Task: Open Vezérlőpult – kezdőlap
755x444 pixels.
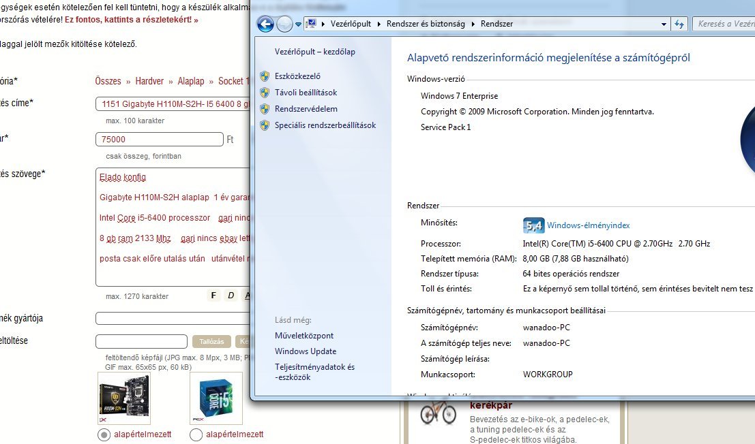Action: [x=315, y=52]
